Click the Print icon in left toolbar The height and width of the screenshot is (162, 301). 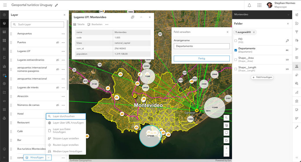[x=4, y=118]
